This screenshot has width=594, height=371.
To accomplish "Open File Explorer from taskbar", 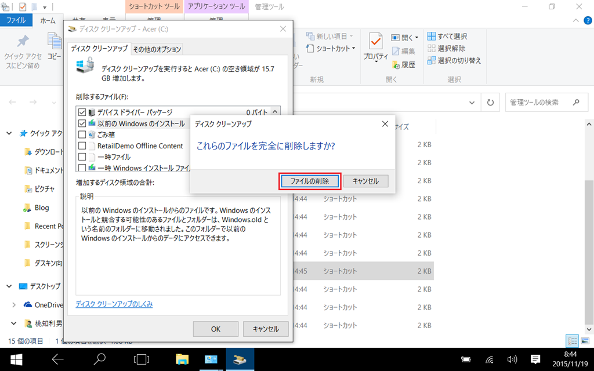I will tap(182, 359).
